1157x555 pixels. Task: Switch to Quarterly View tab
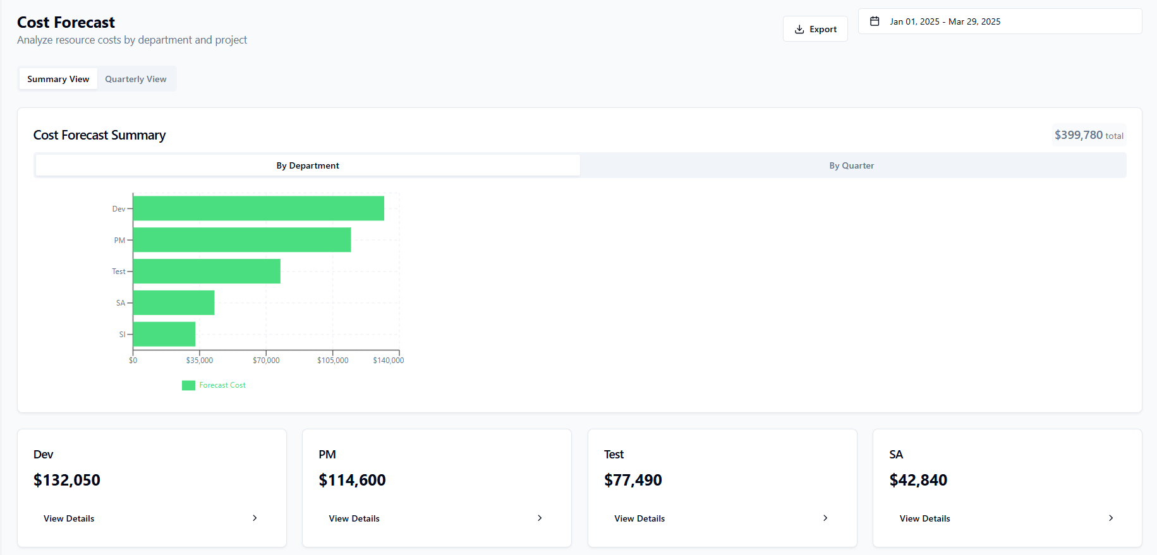[x=136, y=79]
